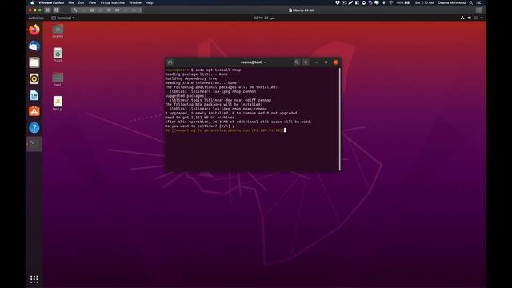This screenshot has width=512, height=288.
Task: Click the VMware lock toolbar icon
Action: click(x=92, y=10)
